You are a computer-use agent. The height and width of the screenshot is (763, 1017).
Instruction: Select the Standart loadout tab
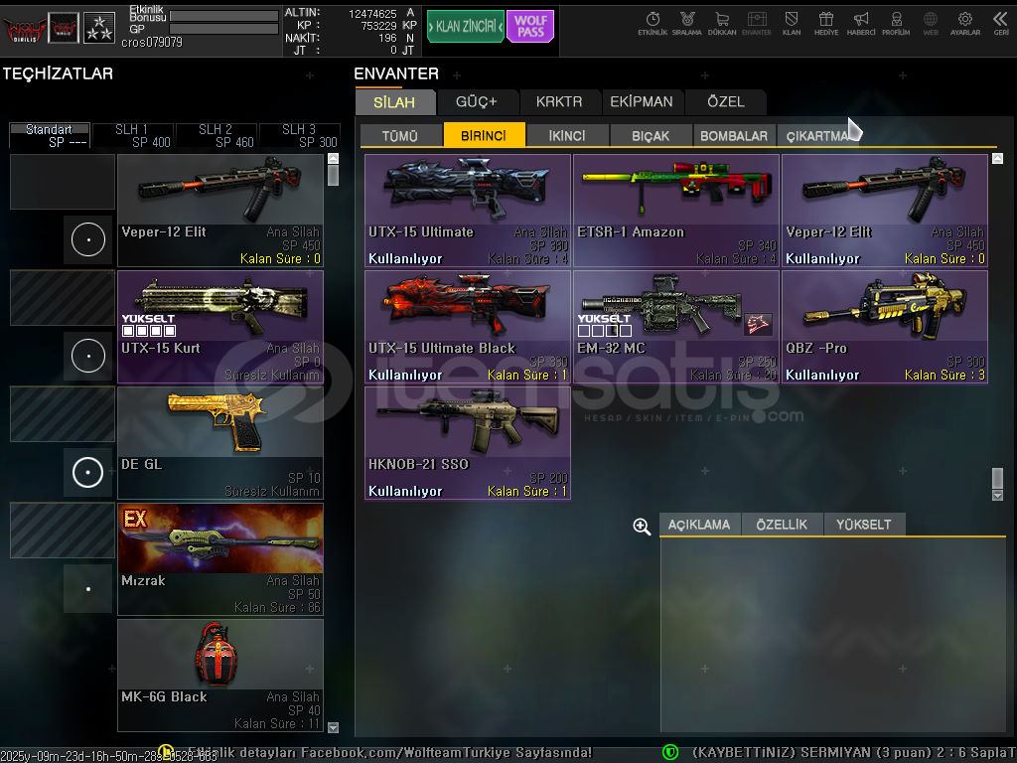[50, 135]
